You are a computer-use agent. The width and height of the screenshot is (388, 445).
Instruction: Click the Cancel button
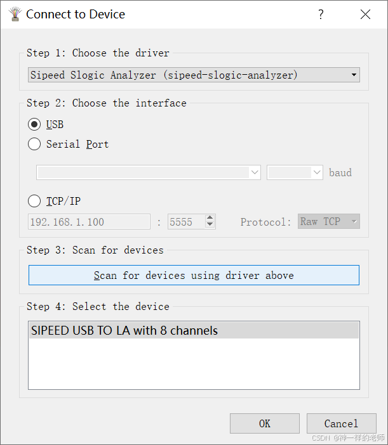click(x=342, y=423)
